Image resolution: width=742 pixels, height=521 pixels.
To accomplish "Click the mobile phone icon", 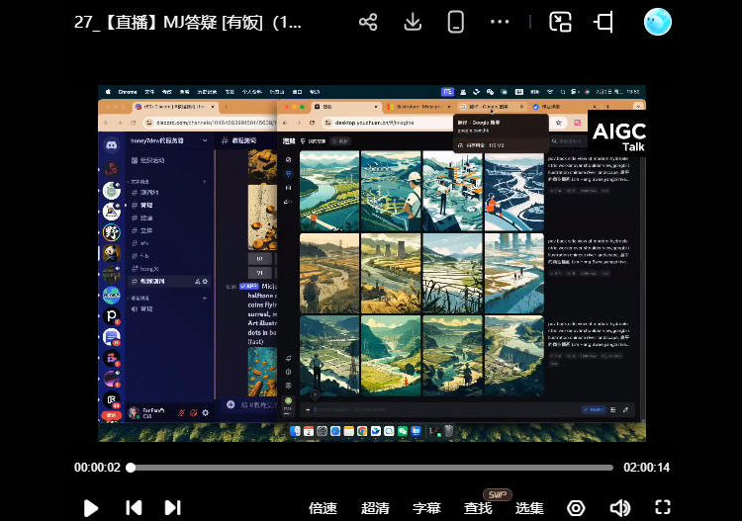I will (x=456, y=22).
